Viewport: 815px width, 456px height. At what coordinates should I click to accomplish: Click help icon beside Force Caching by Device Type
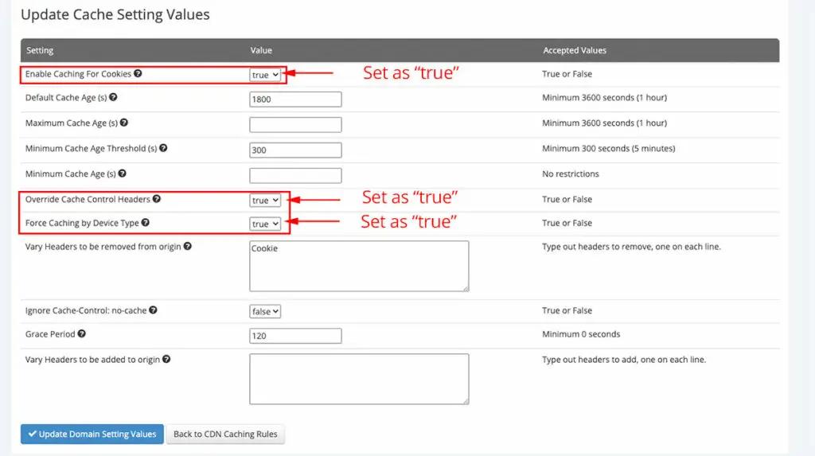coord(146,222)
